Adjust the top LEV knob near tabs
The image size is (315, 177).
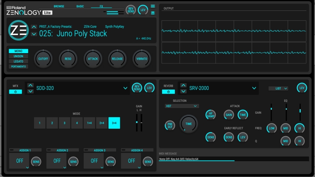click(143, 10)
